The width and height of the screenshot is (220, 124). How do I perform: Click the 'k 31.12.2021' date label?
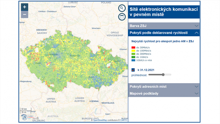click(146, 70)
